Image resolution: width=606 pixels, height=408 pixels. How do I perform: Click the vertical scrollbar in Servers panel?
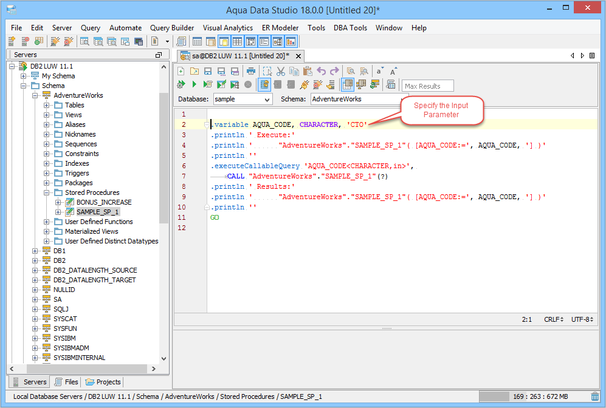pyautogui.click(x=163, y=158)
